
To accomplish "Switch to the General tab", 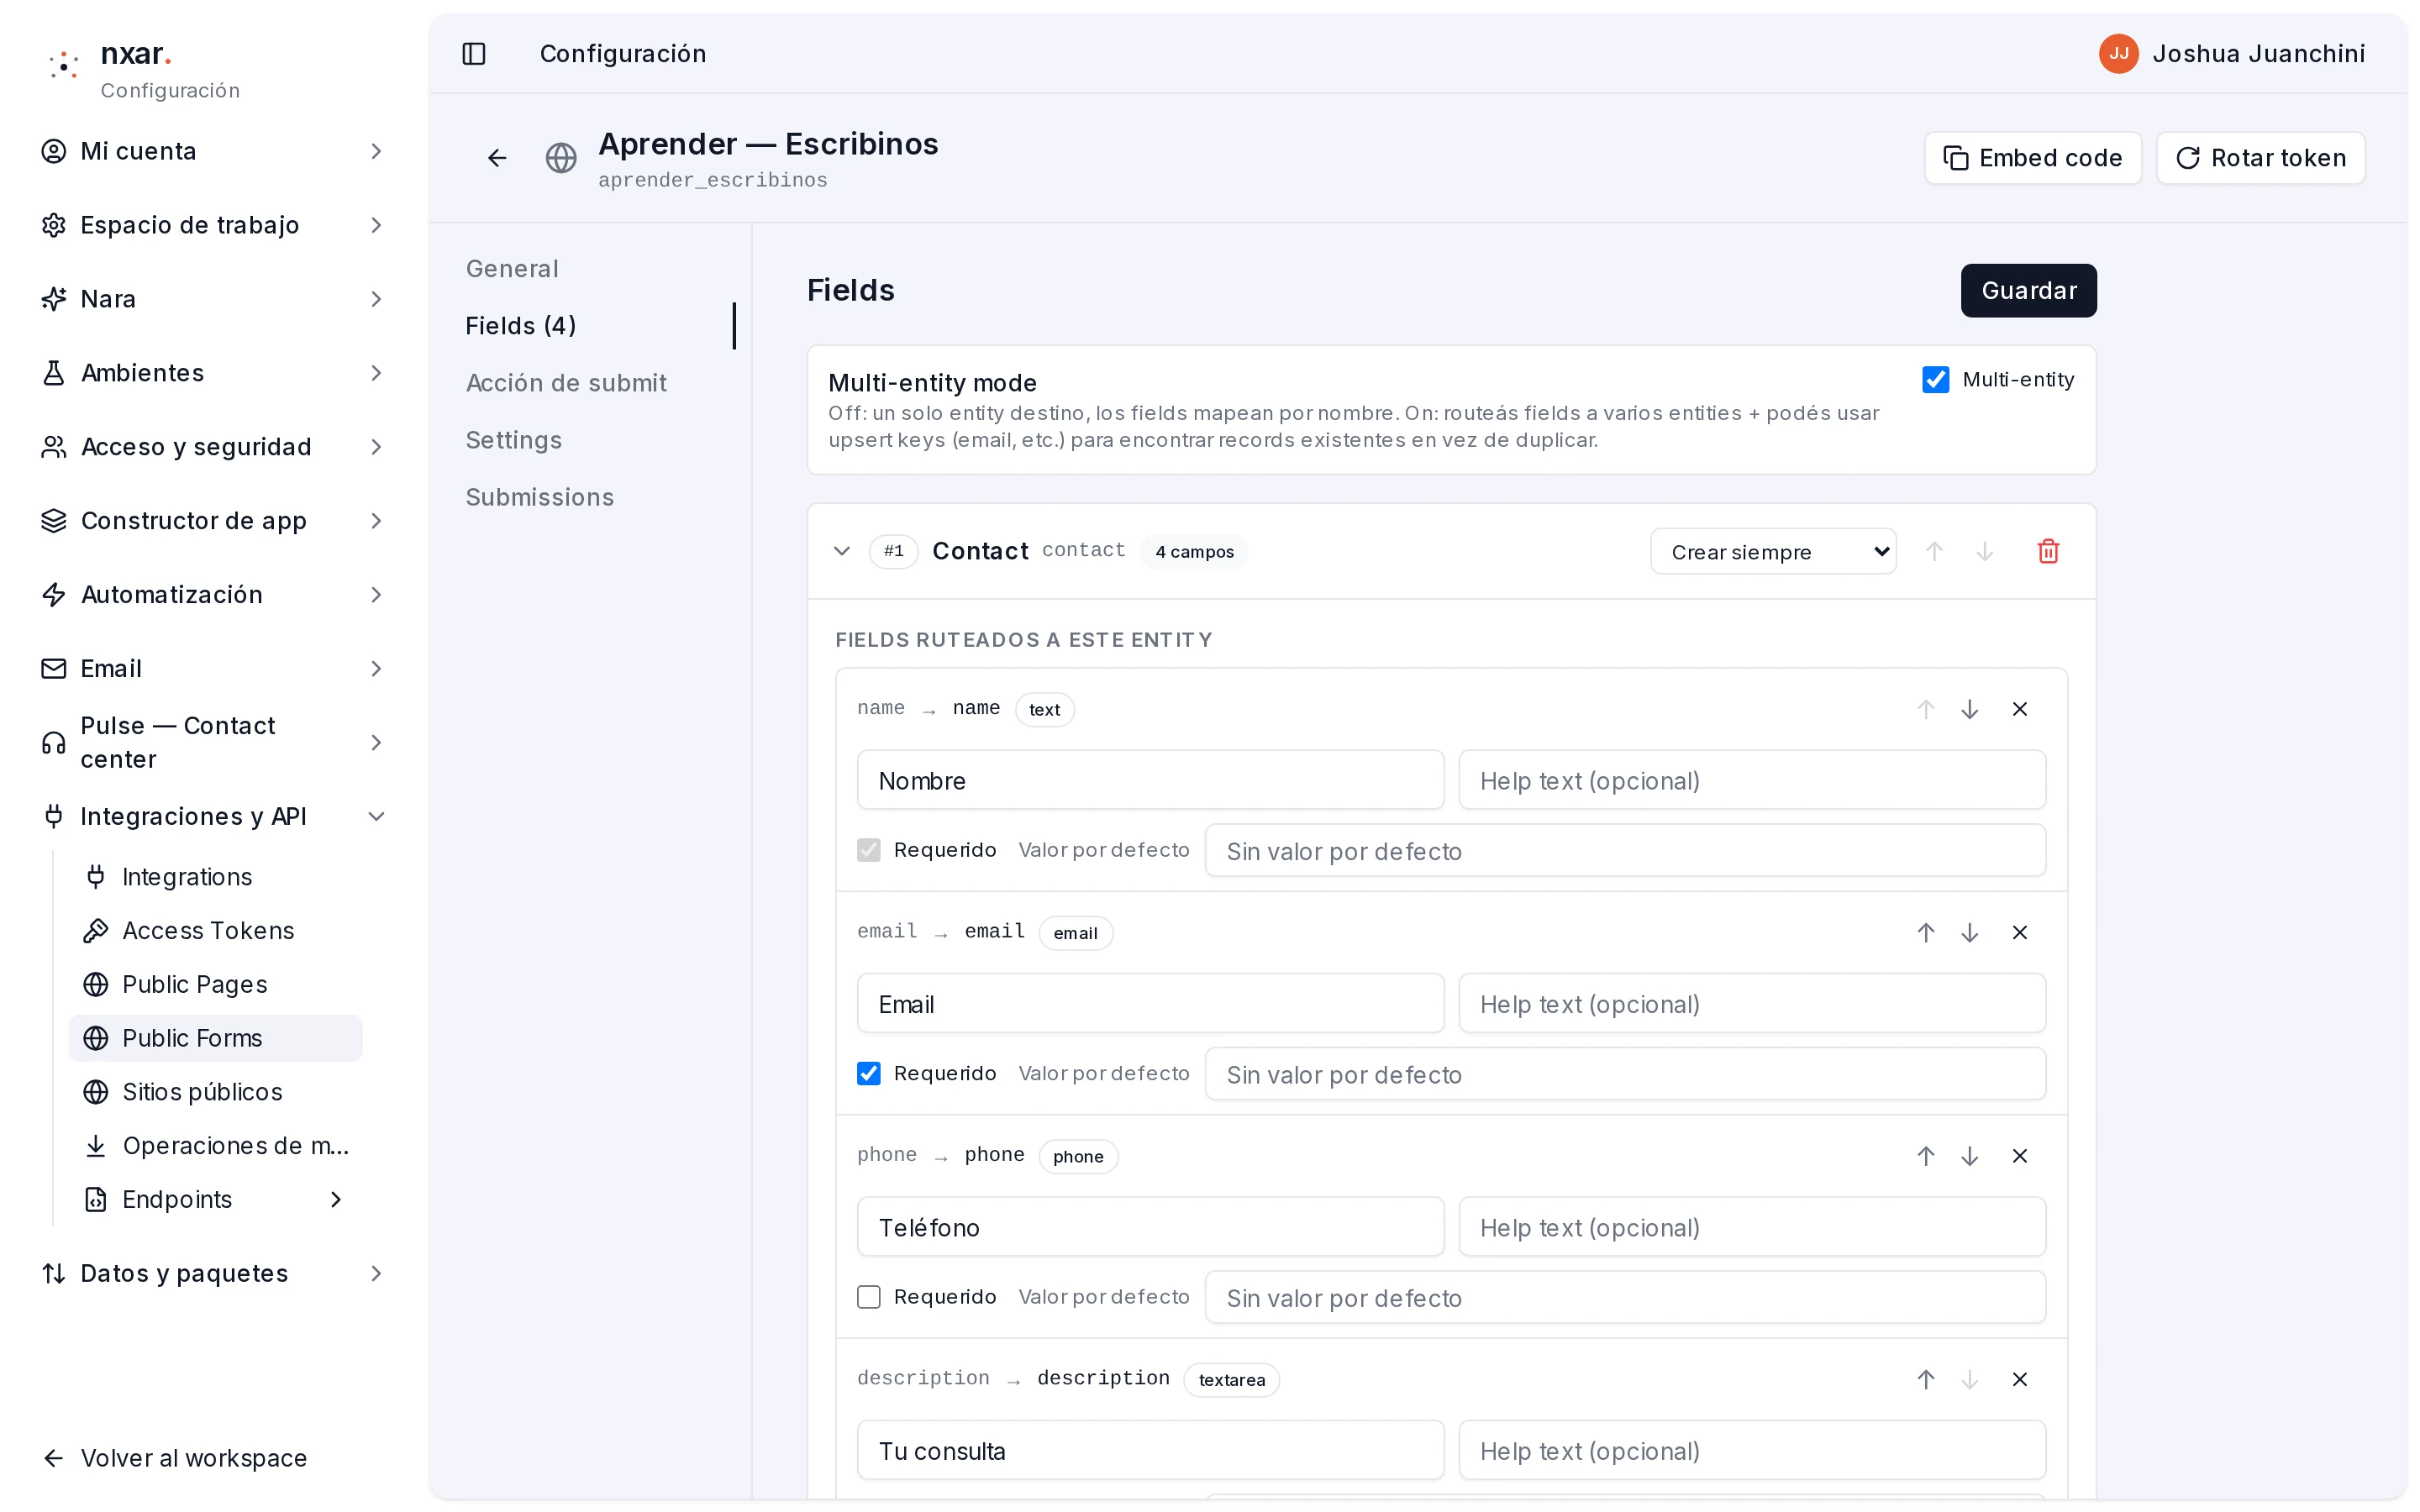I will (x=511, y=269).
